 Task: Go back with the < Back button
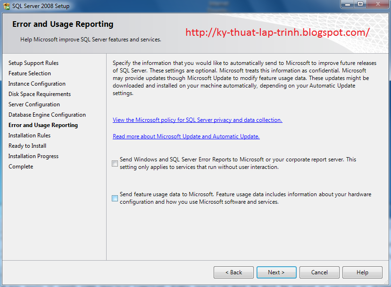[233, 272]
